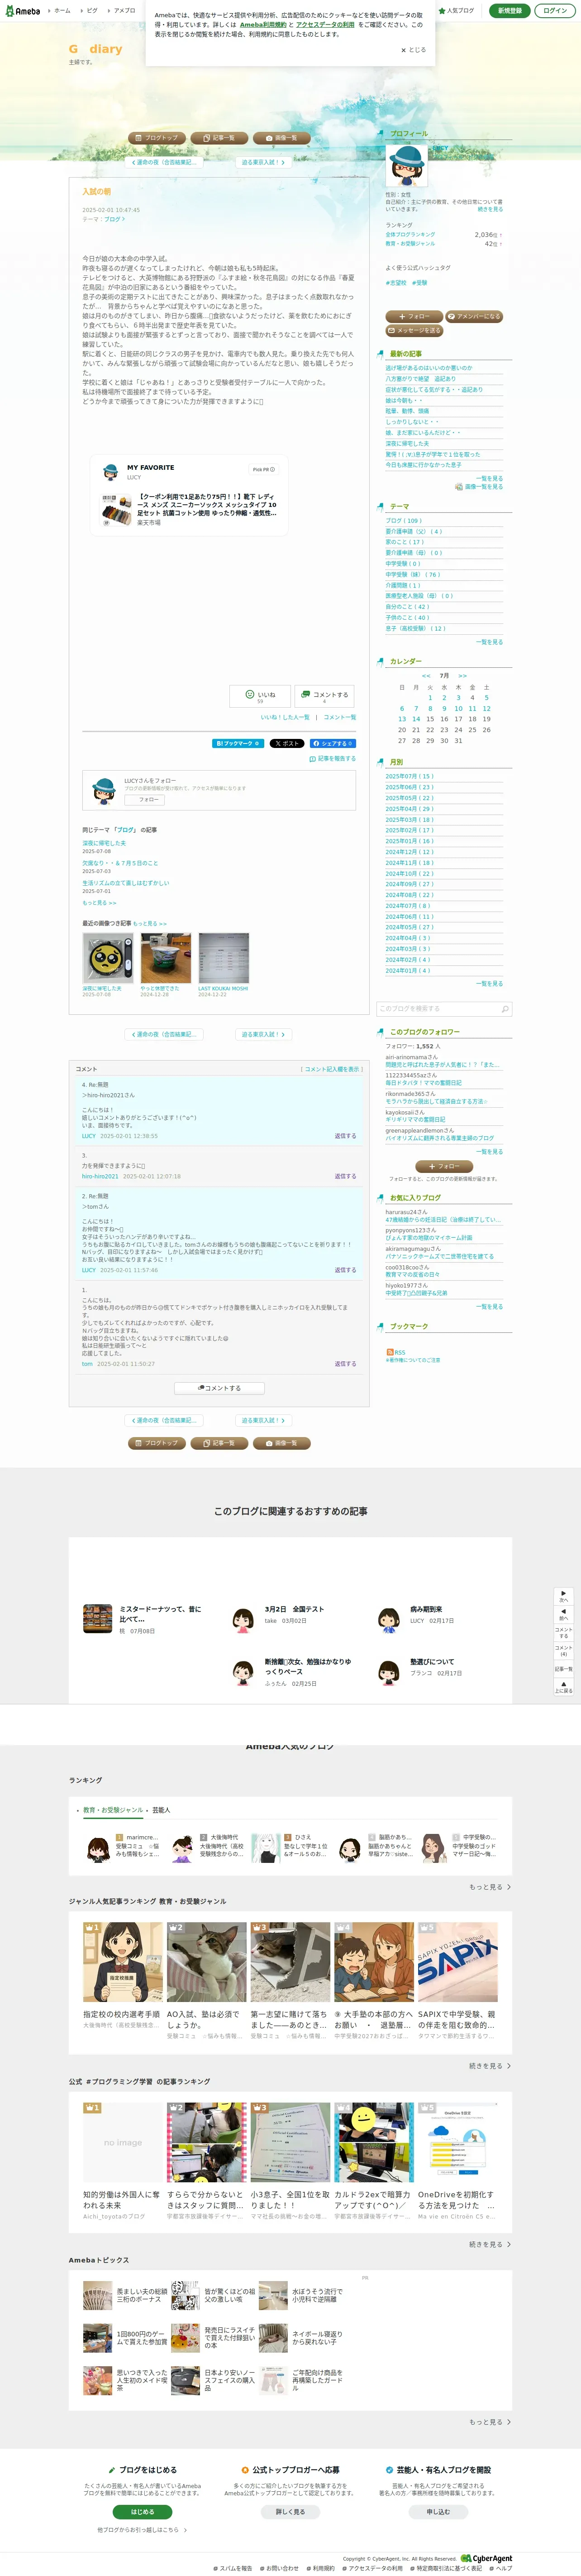This screenshot has height=2576, width=581.
Task: Reply to comment 4 via 返信する
Action: (345, 1136)
